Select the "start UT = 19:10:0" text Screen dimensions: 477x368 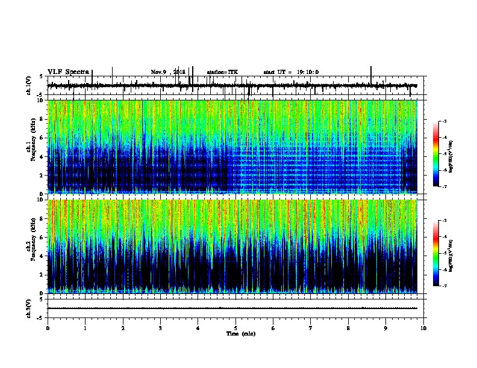(x=291, y=72)
